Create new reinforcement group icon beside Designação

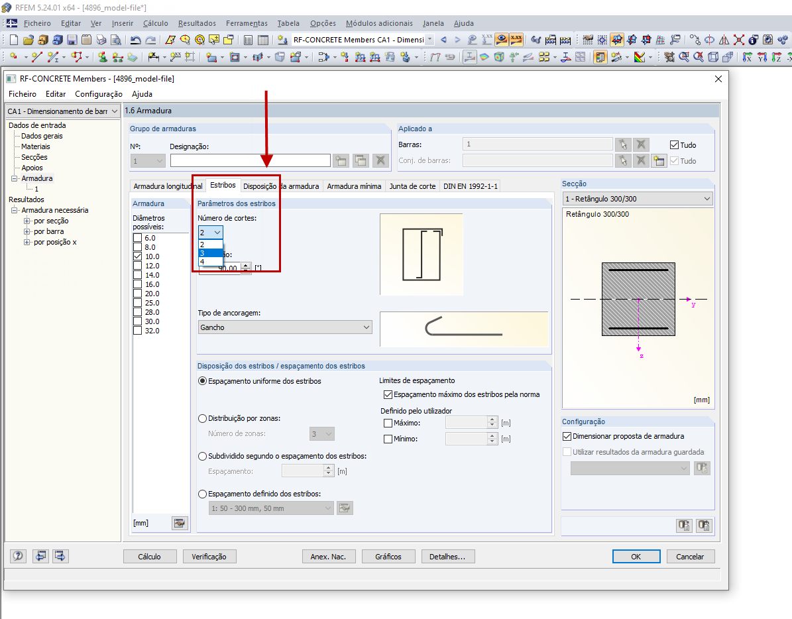click(x=341, y=161)
